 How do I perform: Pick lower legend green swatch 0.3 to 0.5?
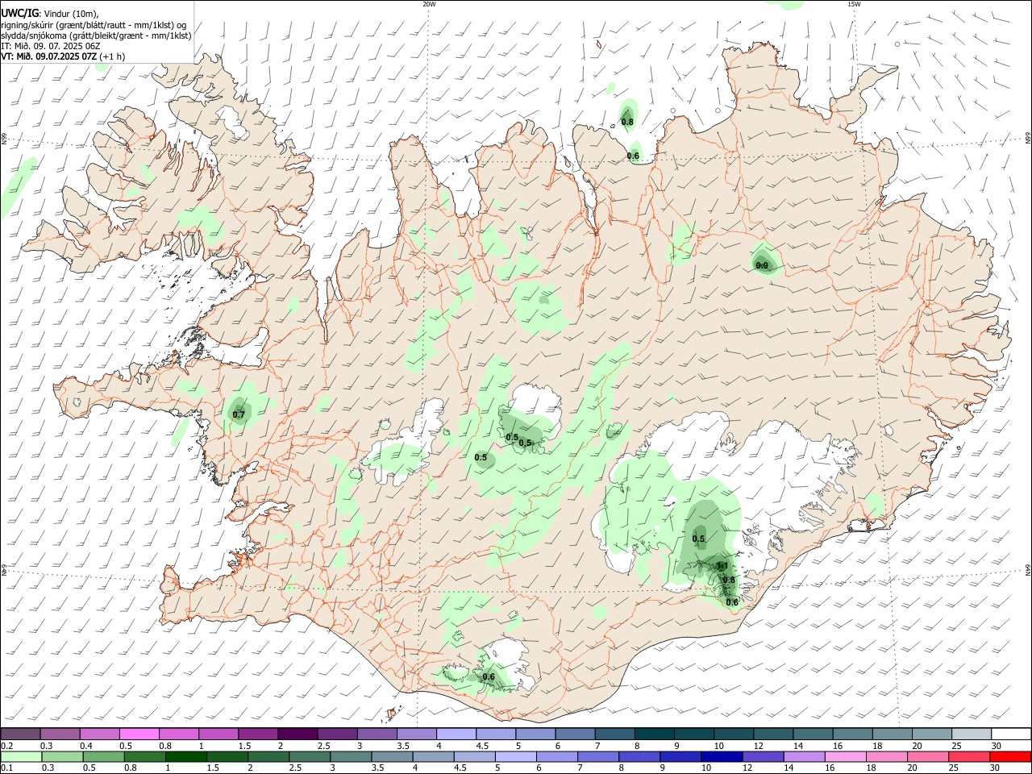62,756
